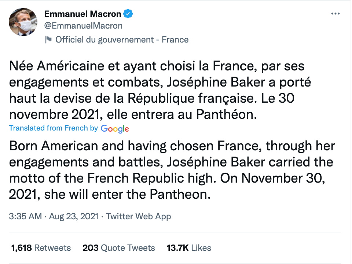The height and width of the screenshot is (264, 352).
Task: Click the blue verified badge
Action: pyautogui.click(x=128, y=14)
